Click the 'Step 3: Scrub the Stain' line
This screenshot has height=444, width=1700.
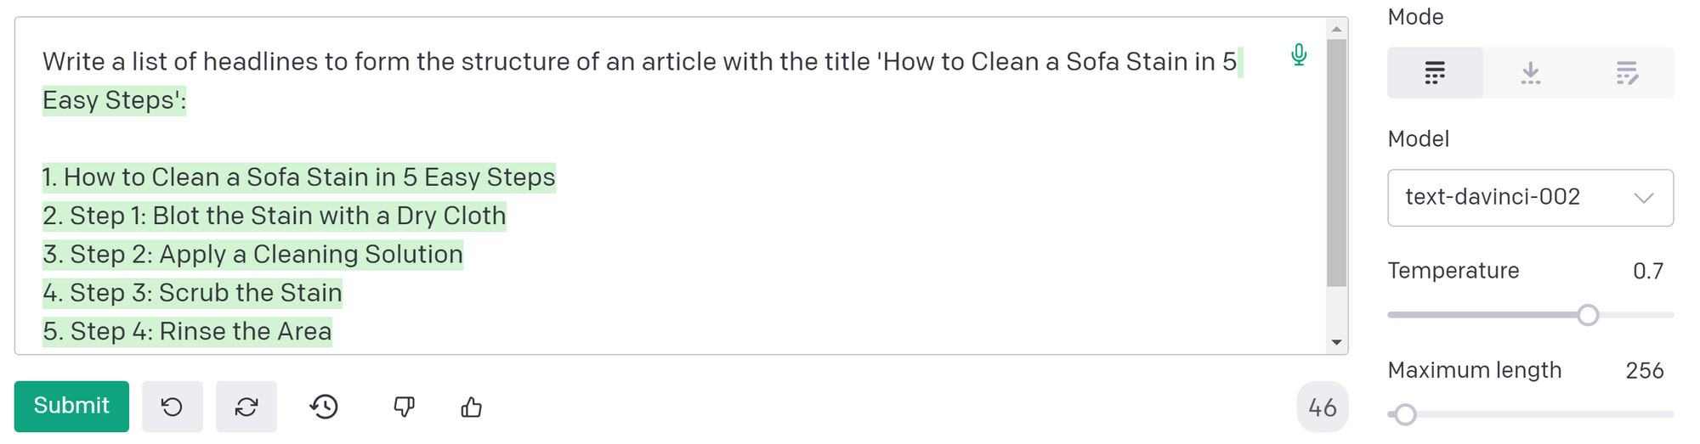192,293
